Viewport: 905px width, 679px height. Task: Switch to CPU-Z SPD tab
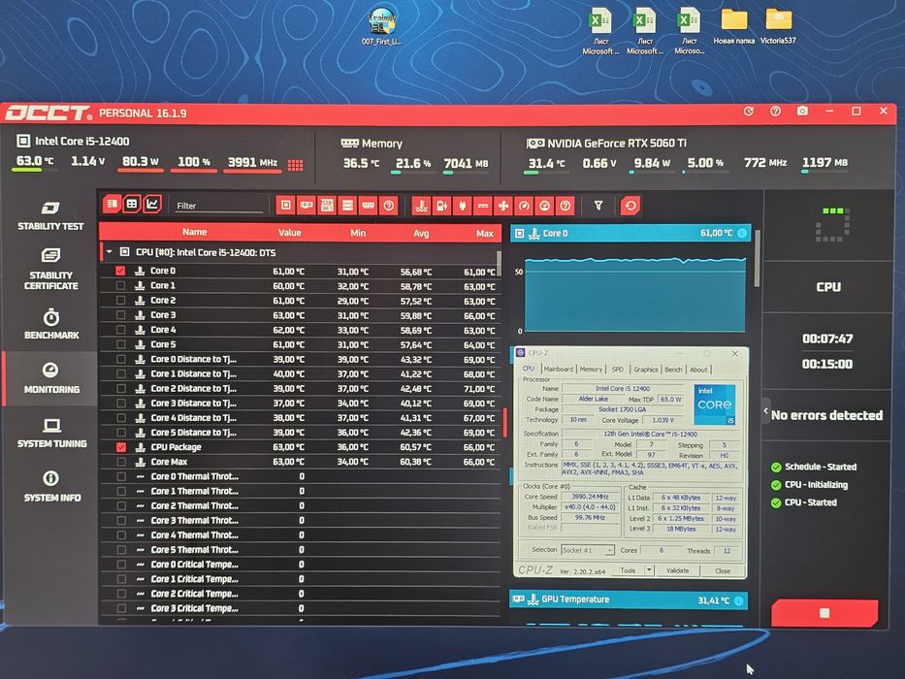[618, 369]
